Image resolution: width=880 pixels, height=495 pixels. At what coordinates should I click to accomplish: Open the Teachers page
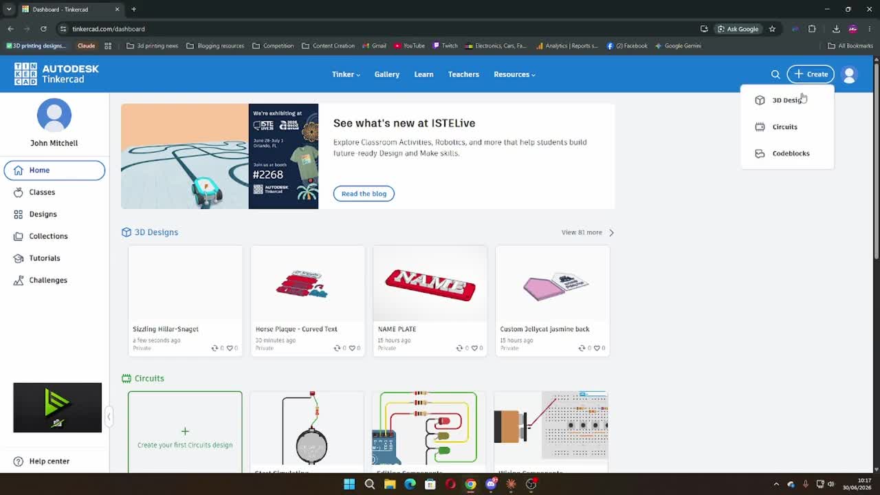pos(463,74)
